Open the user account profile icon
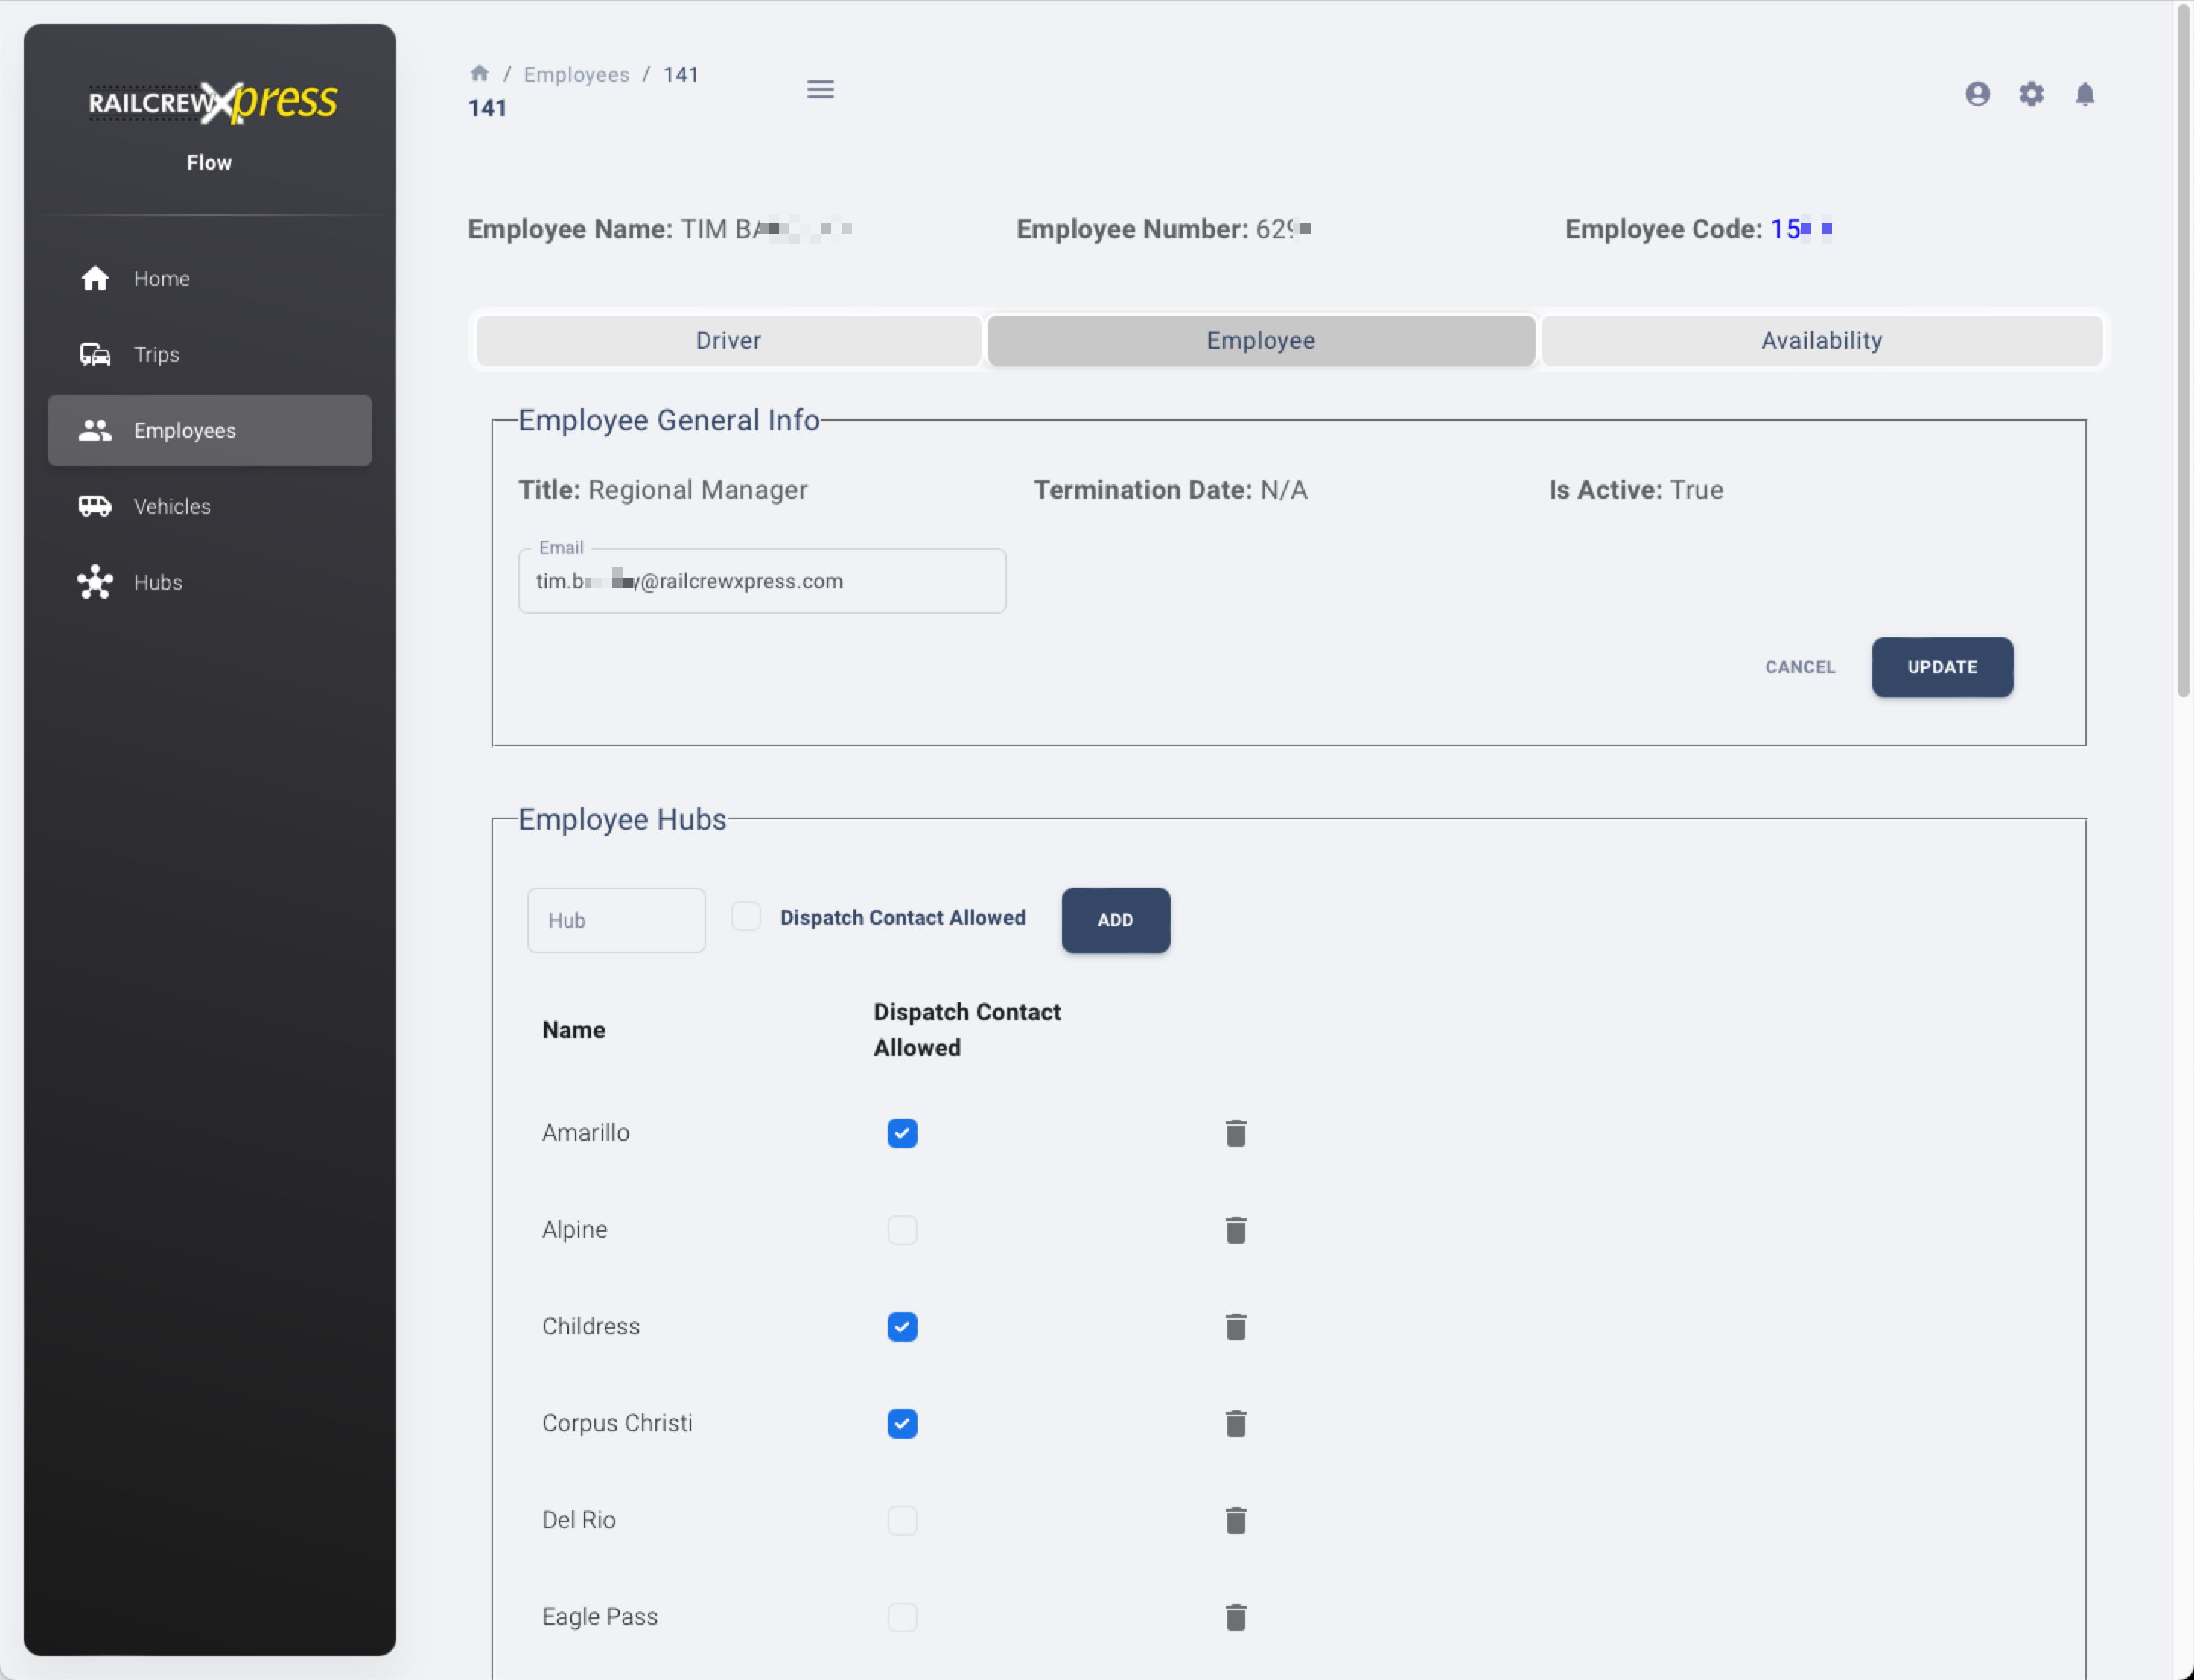The height and width of the screenshot is (1680, 2194). tap(1977, 94)
